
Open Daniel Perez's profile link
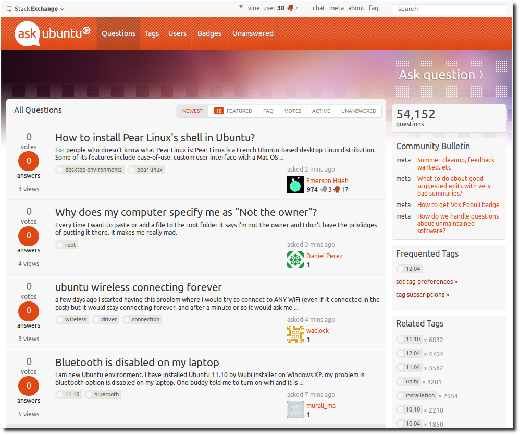coord(324,256)
